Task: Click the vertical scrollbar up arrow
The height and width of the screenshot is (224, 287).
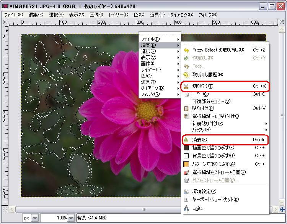Action: pos(282,29)
